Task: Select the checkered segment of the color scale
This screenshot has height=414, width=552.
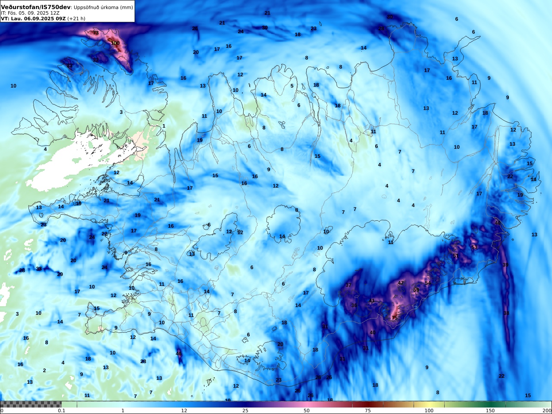Action: point(31,405)
